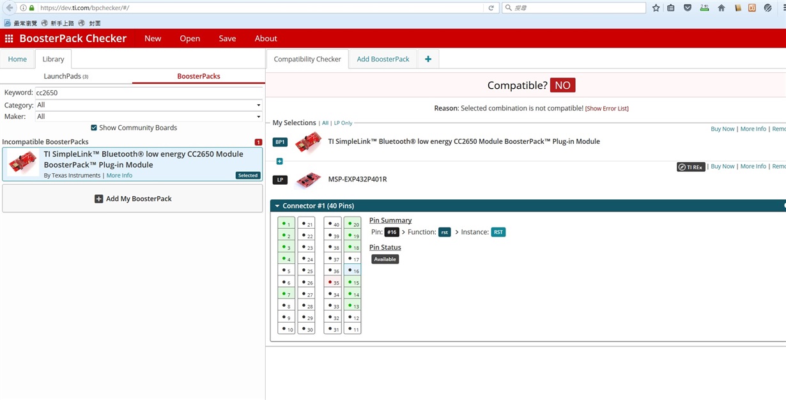Select the Compatibility Checker tab

click(307, 59)
